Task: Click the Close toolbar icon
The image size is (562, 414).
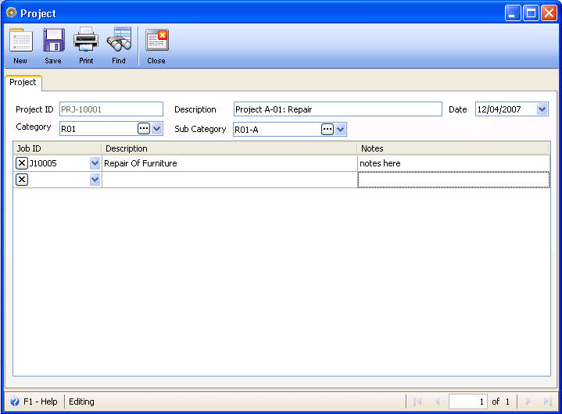Action: point(156,46)
